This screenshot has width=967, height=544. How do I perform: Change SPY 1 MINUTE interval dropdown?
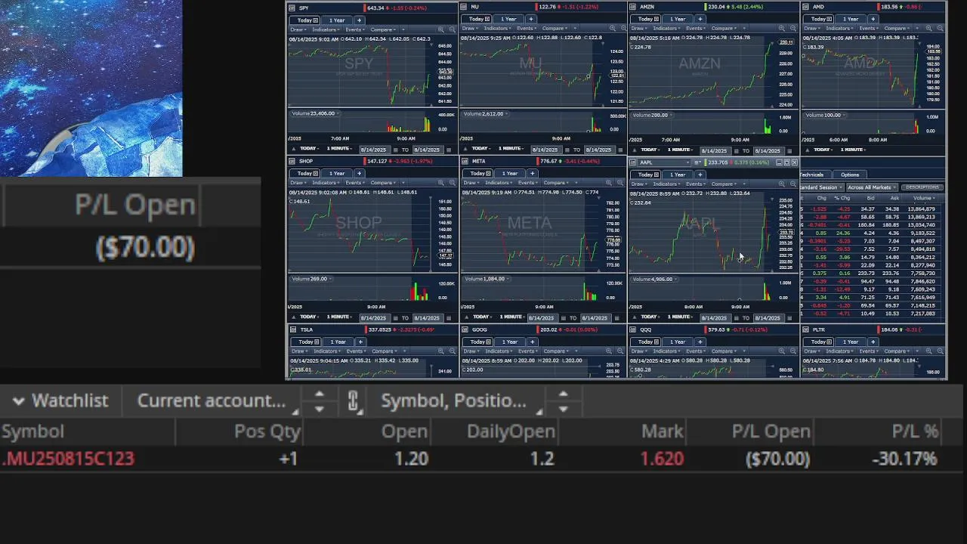[339, 150]
